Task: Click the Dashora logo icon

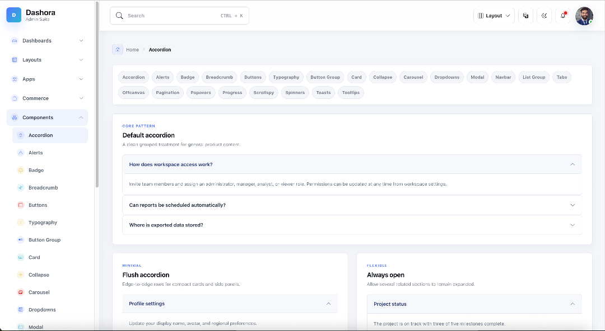Action: 14,15
